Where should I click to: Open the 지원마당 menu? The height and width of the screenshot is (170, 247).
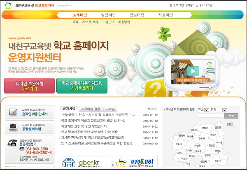165,15
